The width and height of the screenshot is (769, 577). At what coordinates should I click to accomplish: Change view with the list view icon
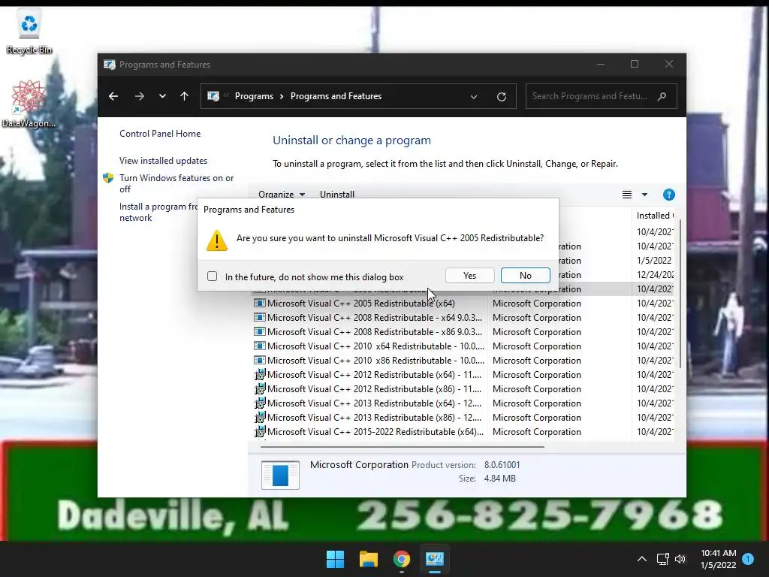tap(627, 195)
